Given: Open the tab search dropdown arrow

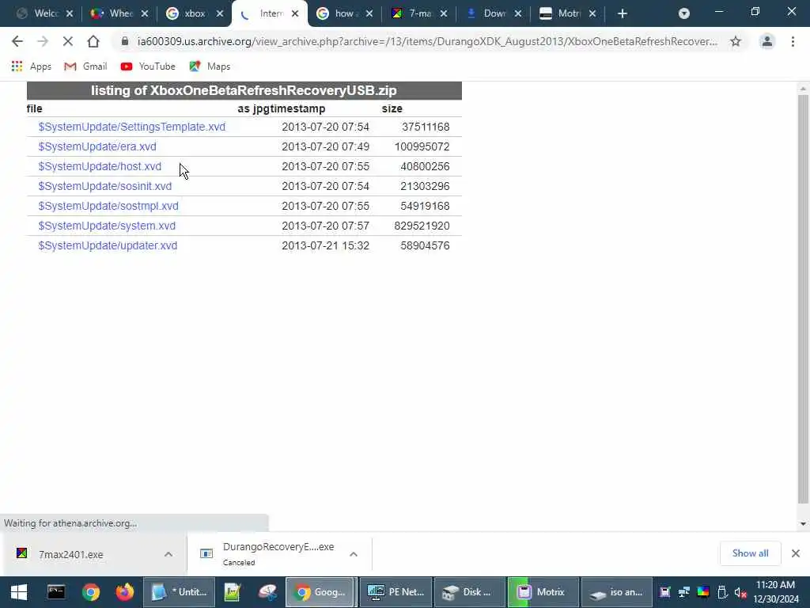Looking at the screenshot, I should (x=684, y=13).
